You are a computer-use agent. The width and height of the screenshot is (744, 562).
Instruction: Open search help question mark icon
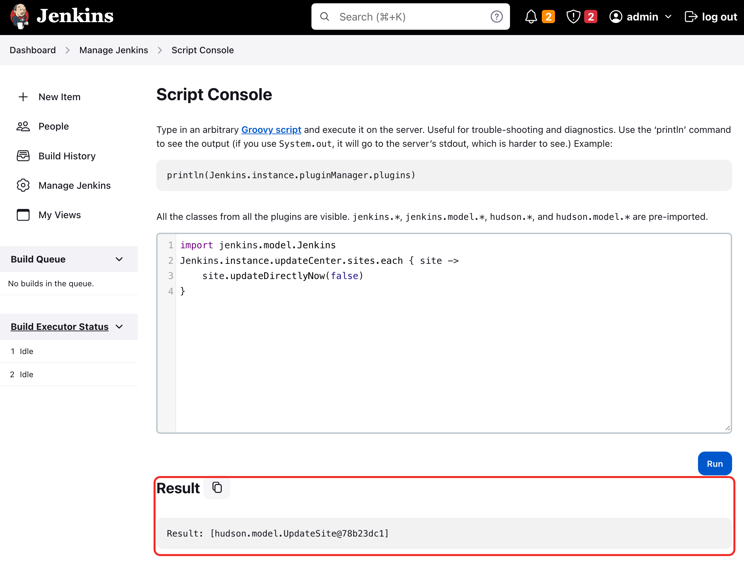(496, 17)
